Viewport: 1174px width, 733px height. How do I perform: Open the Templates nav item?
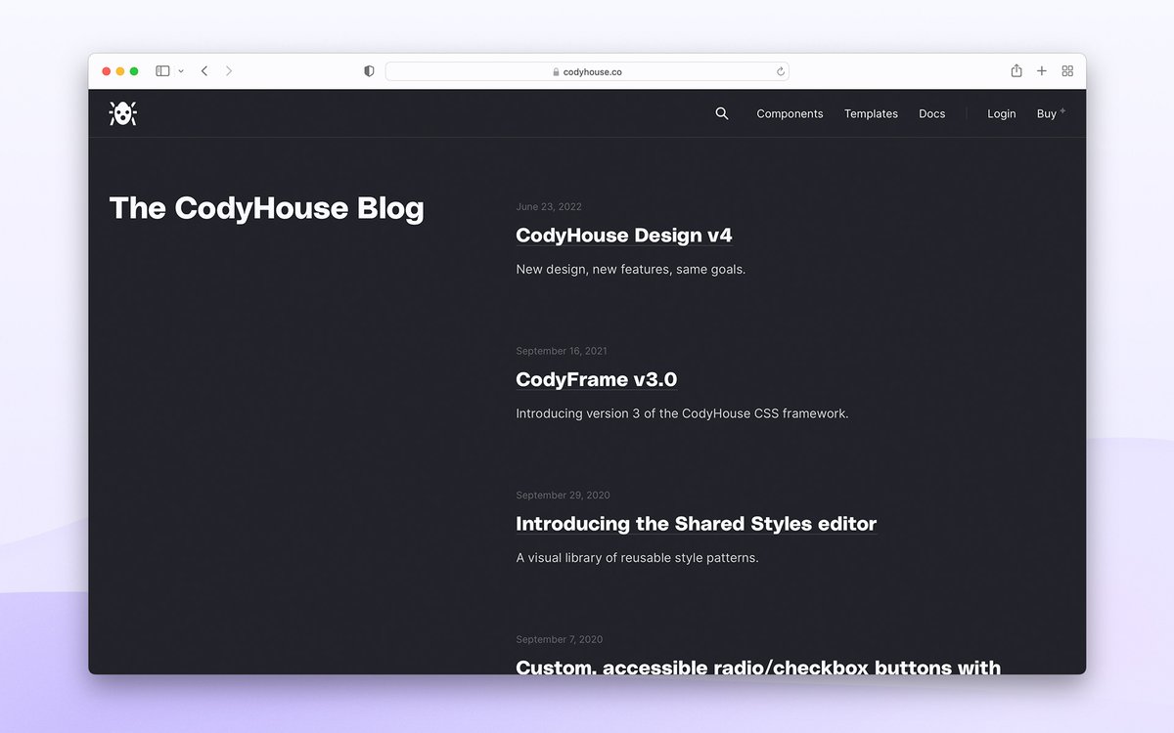(871, 113)
